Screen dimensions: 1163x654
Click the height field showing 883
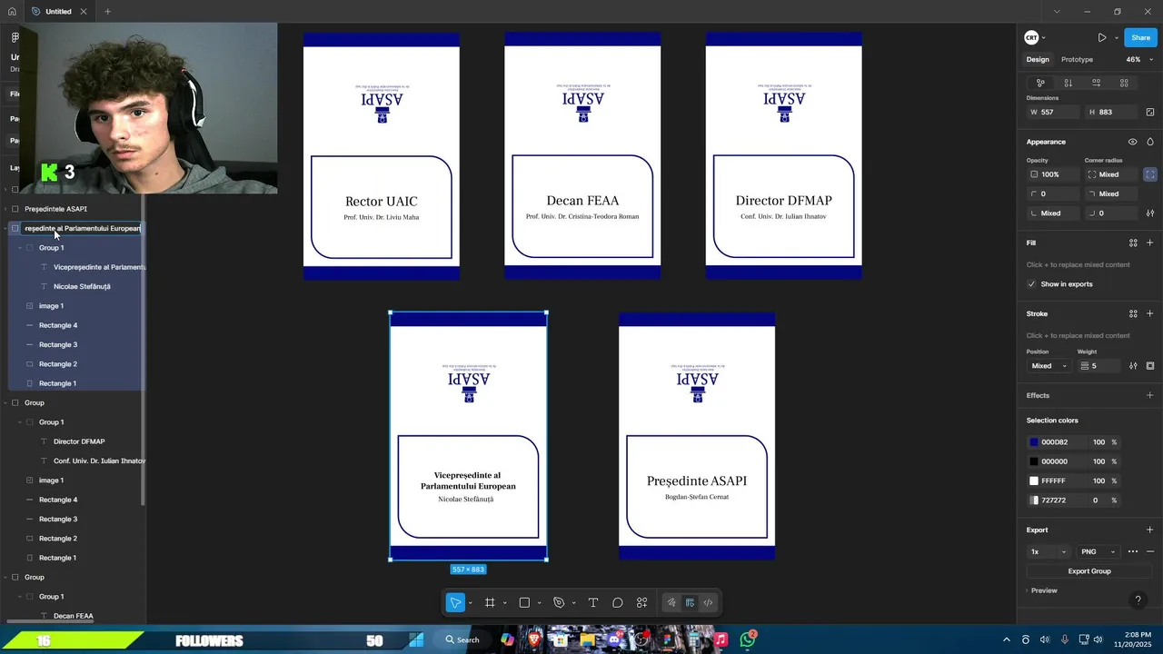1112,112
